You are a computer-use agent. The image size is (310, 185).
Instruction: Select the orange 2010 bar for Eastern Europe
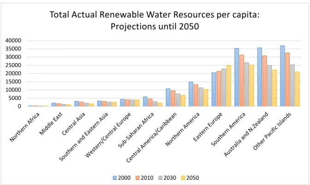click(219, 89)
